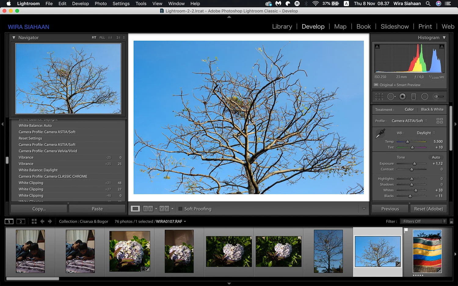
Task: Select the Adjustment Brush tool
Action: click(438, 97)
